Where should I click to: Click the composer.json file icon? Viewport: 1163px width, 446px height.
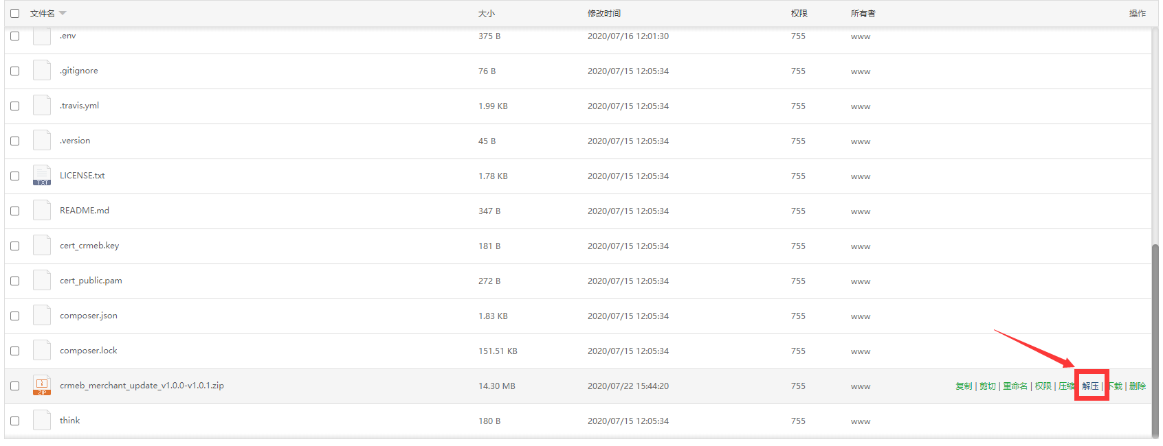point(42,316)
